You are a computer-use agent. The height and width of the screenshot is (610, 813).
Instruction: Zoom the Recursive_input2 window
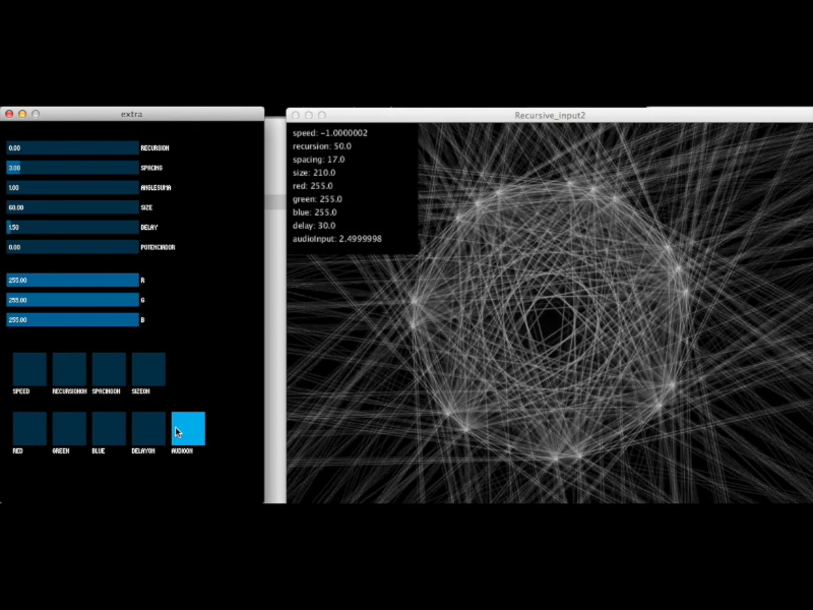(322, 116)
